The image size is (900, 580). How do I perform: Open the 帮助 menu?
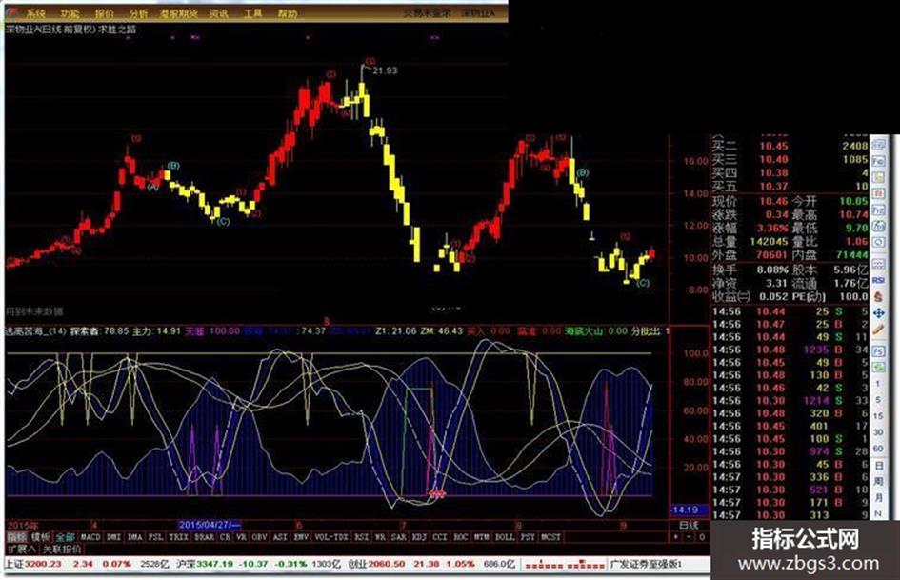click(287, 12)
